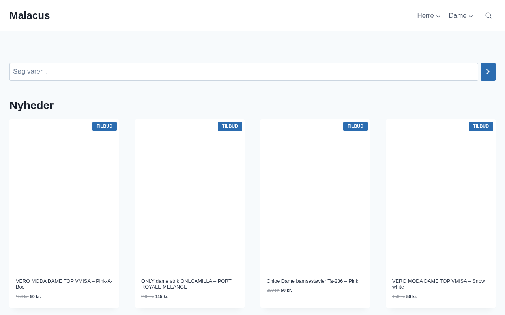Go to Malacus home page

pyautogui.click(x=30, y=15)
